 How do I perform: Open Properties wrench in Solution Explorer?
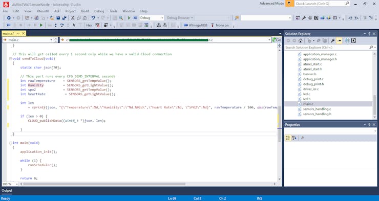(x=332, y=40)
